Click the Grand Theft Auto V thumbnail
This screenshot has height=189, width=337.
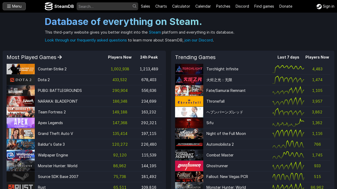[21, 134]
